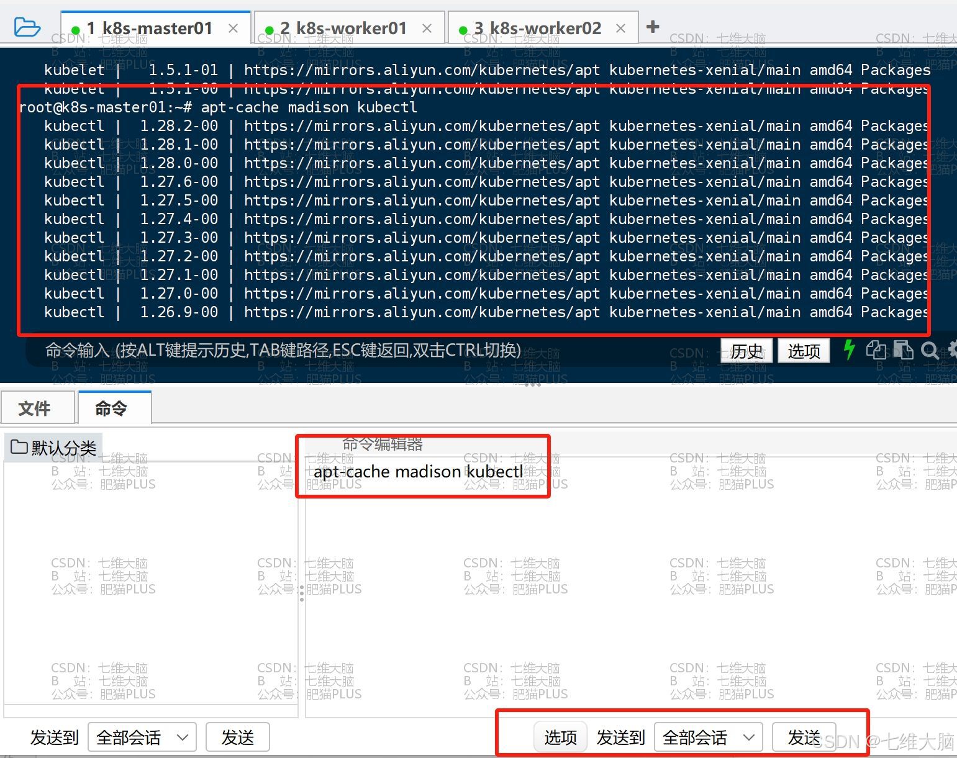Select the 默认分类 folder category

(53, 448)
